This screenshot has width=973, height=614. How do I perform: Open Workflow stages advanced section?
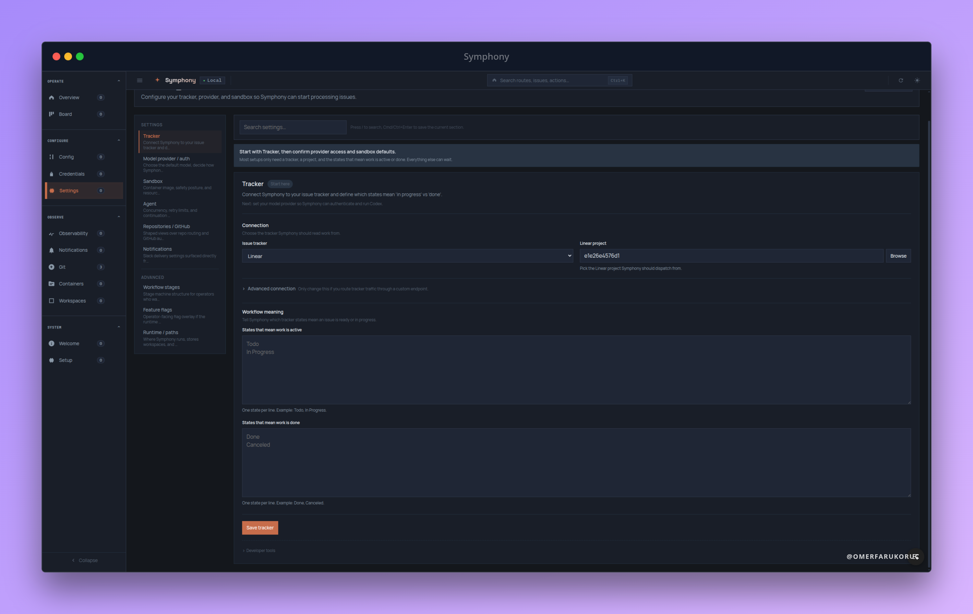coord(180,293)
